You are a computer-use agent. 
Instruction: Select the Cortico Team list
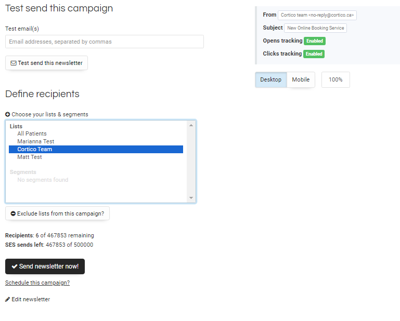[x=35, y=149]
